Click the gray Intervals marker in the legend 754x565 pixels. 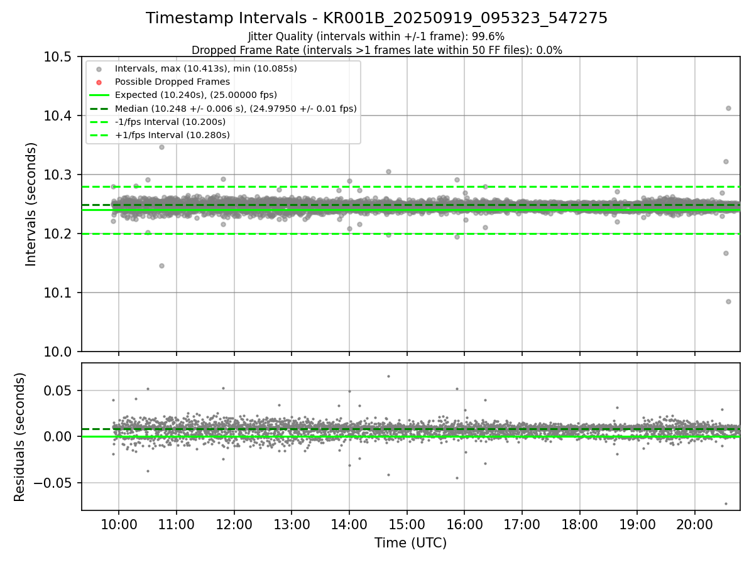click(x=99, y=69)
